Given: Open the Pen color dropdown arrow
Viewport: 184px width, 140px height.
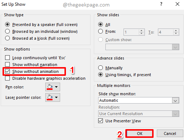Looking at the screenshot, I should pyautogui.click(x=57, y=87).
